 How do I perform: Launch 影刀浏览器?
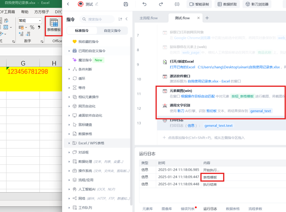tap(257, 4)
